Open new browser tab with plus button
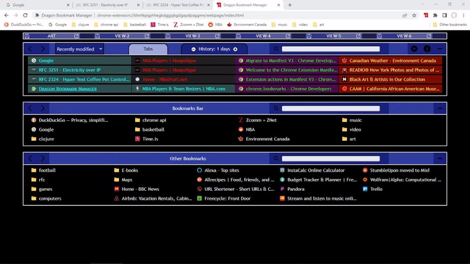Screen dimensions: 470x264 (290, 5)
